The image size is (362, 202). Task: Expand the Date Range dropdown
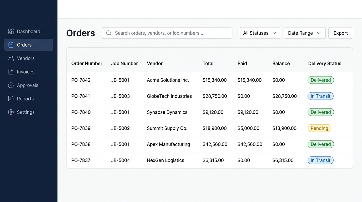305,33
